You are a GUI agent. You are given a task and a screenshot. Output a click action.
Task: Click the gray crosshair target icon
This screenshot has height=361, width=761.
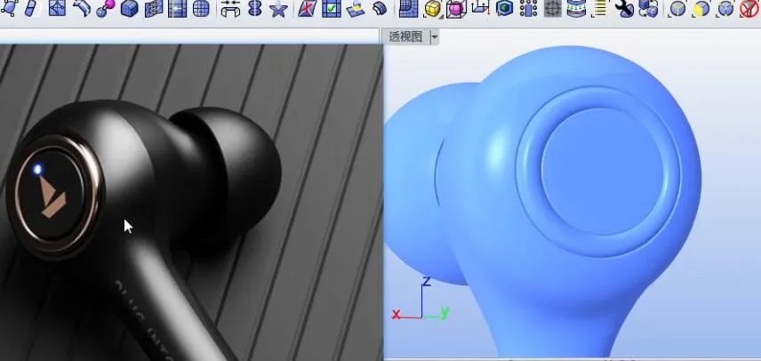coord(552,9)
